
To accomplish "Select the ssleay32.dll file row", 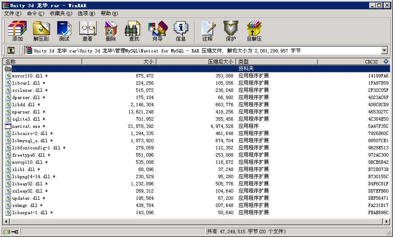I will tap(197, 191).
